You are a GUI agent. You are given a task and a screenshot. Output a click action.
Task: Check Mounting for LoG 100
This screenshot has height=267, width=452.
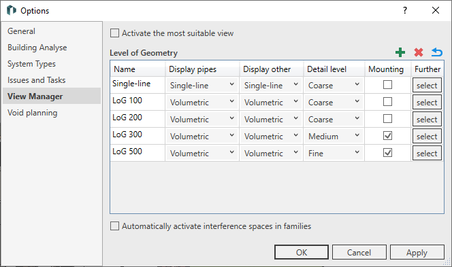click(x=388, y=101)
